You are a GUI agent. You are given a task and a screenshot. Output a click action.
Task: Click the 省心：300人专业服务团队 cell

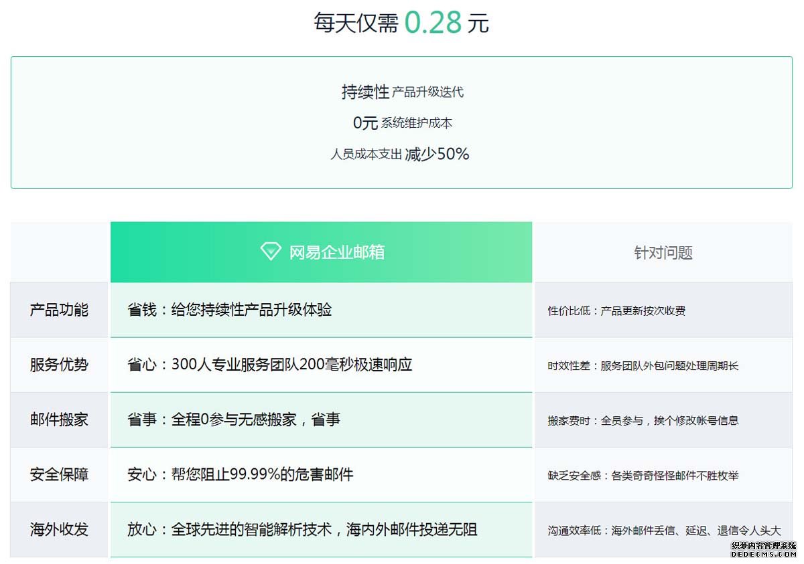(322, 365)
